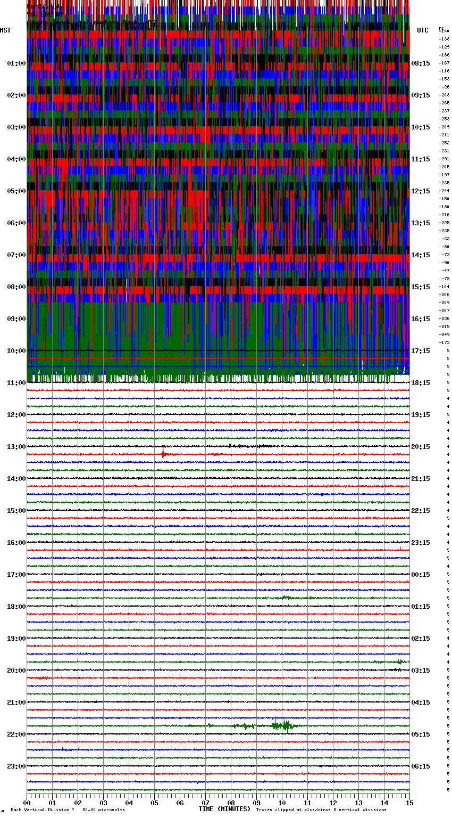Click the 08:15 UTC time label
The height and width of the screenshot is (817, 452).
(421, 63)
